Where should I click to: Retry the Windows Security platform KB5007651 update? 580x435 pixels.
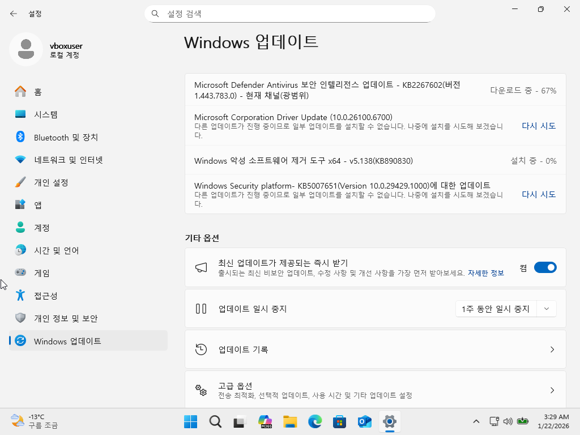point(539,194)
